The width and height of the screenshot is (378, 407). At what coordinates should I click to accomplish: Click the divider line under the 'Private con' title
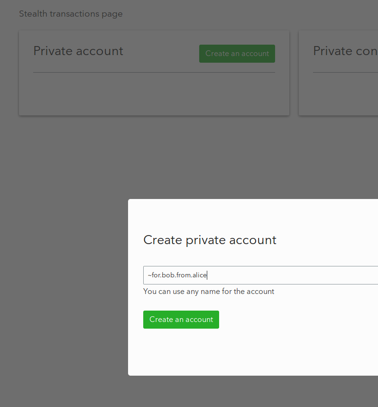pos(345,72)
